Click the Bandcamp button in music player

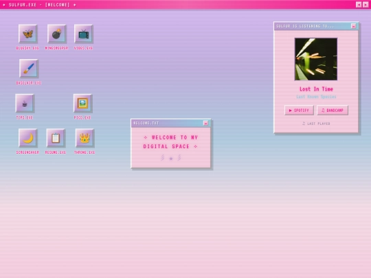click(333, 111)
